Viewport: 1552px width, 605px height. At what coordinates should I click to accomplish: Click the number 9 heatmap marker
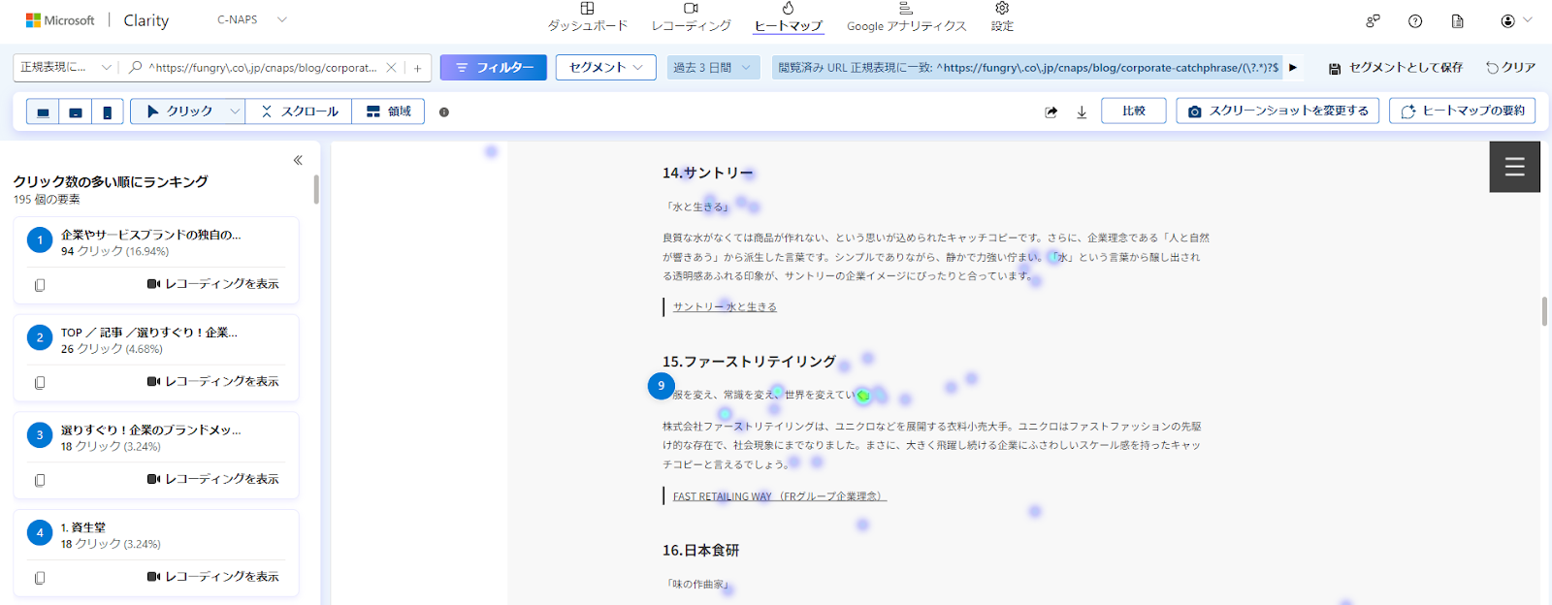662,386
